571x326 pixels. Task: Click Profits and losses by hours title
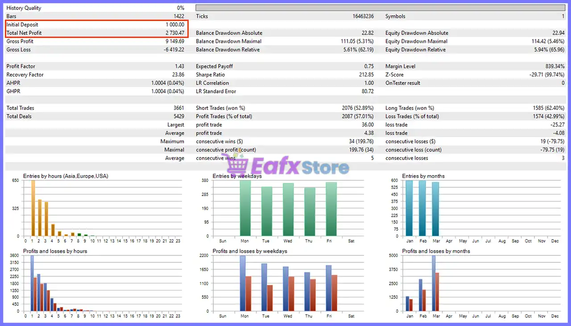[x=55, y=251]
